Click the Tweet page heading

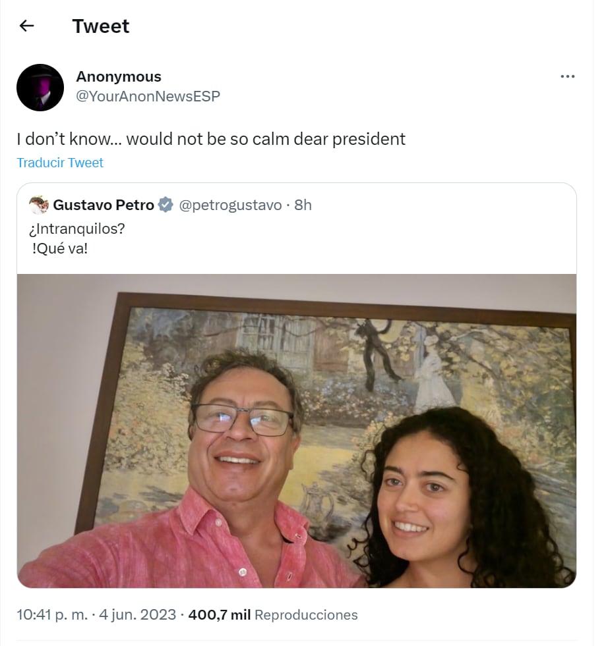(x=101, y=26)
